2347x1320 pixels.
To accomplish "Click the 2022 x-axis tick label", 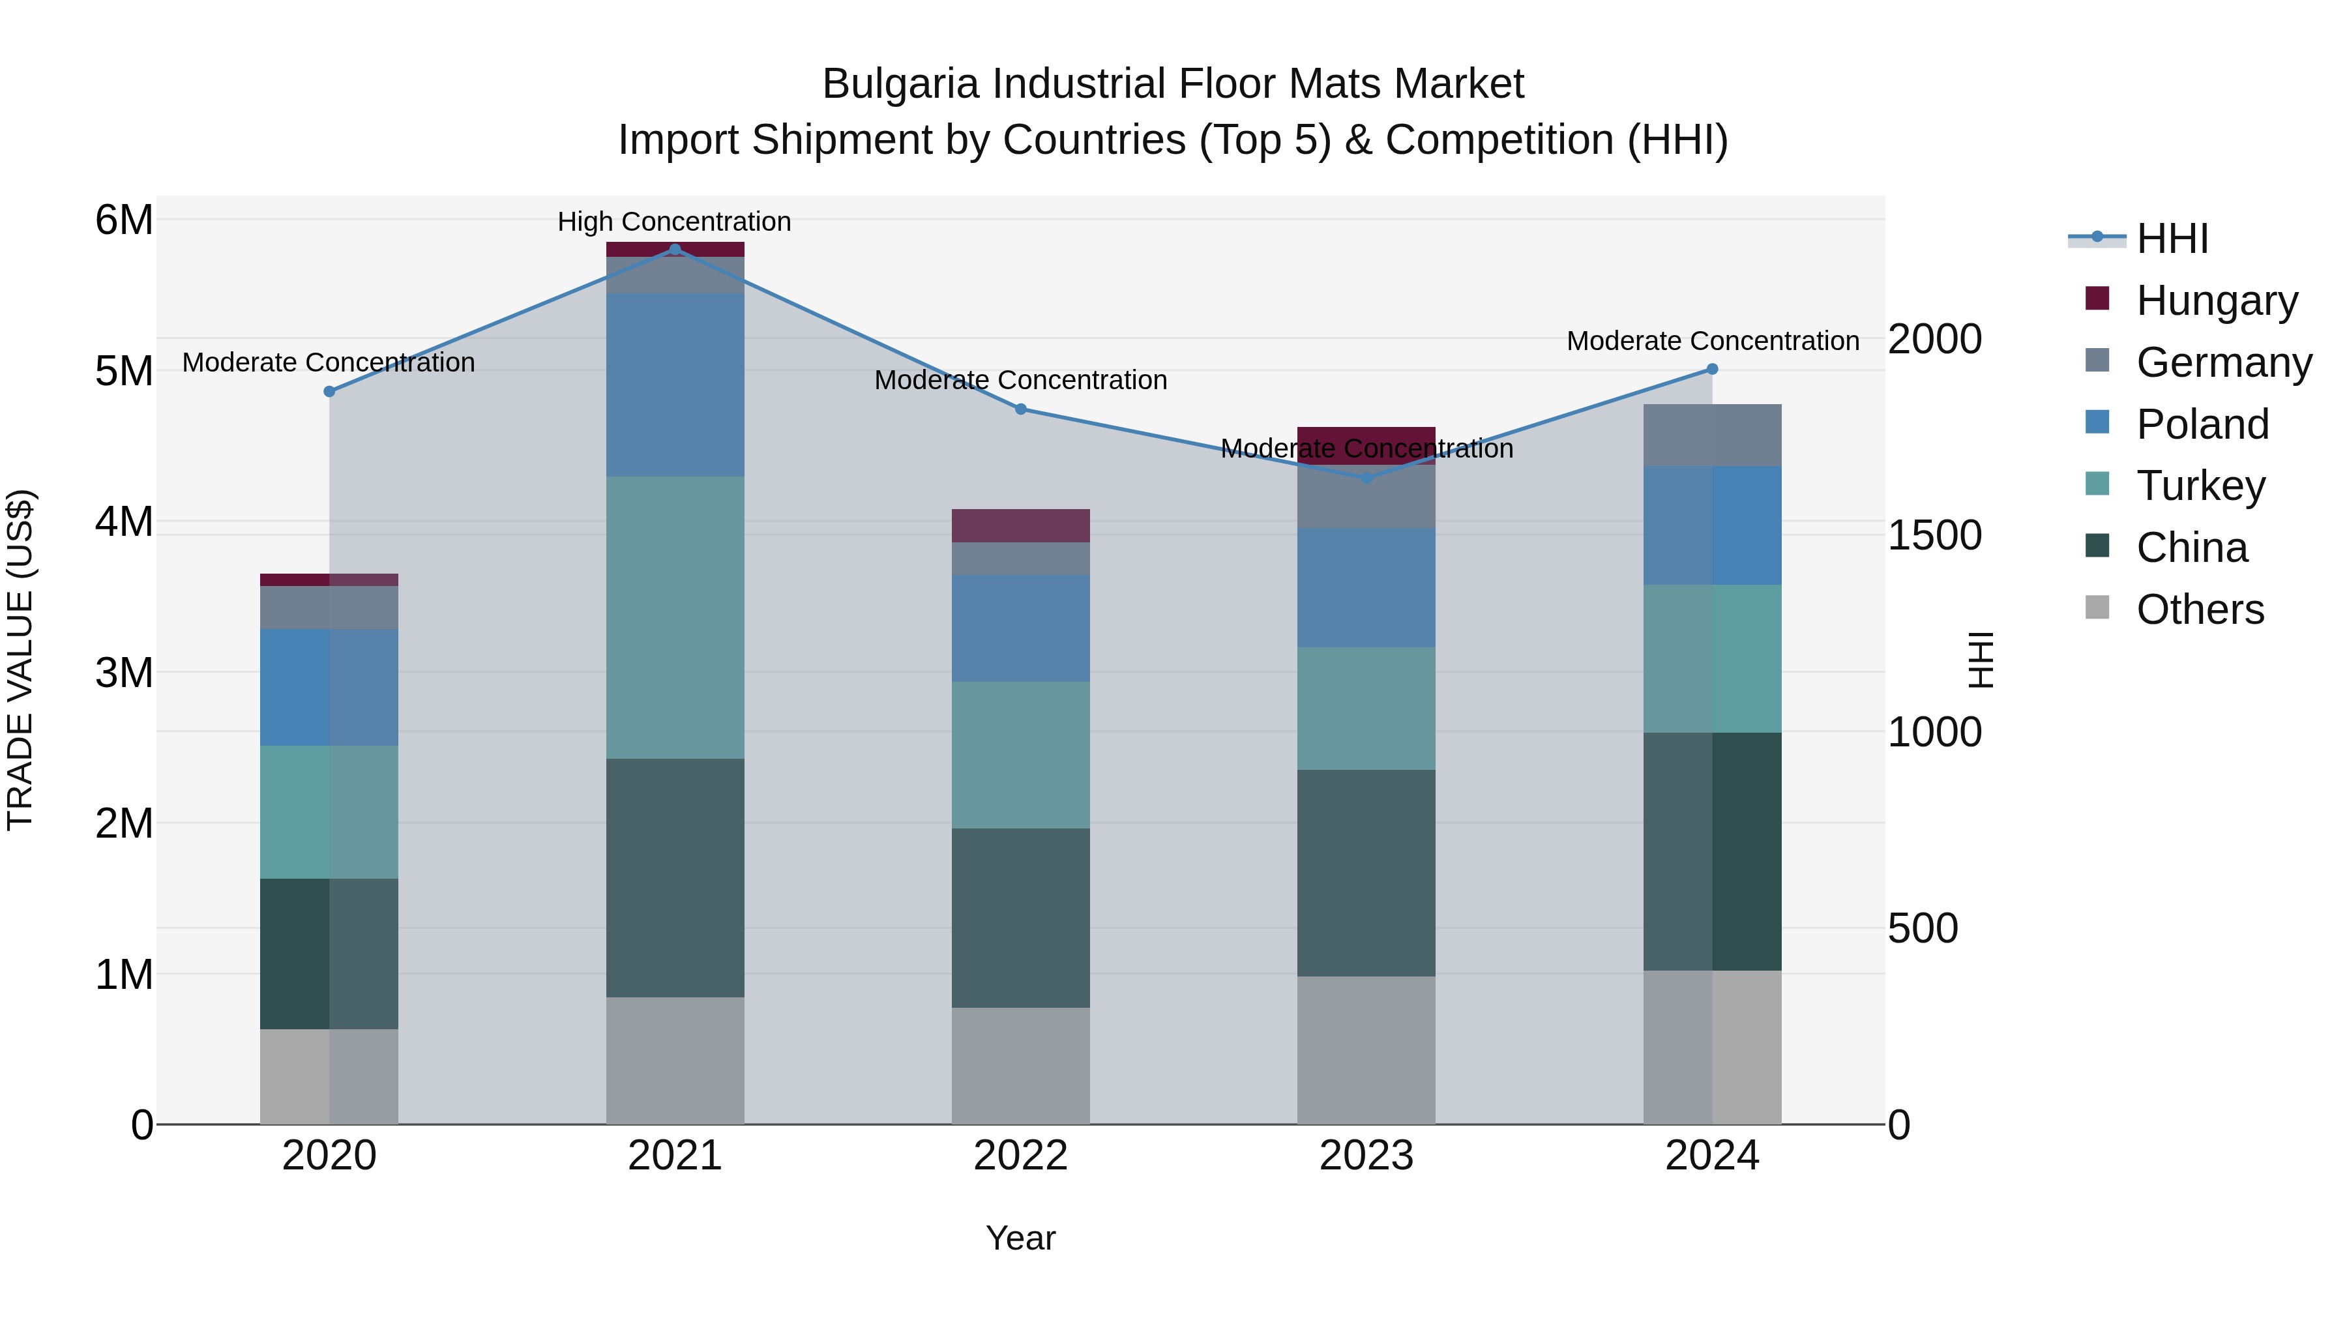I will (1022, 1156).
